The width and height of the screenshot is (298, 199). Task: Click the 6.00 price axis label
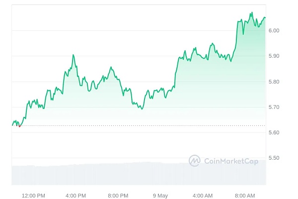(274, 31)
